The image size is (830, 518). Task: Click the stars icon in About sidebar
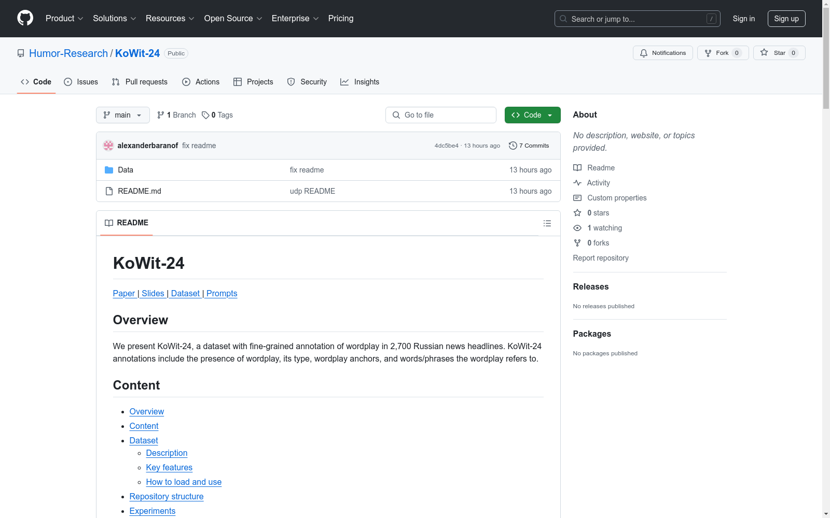click(577, 213)
